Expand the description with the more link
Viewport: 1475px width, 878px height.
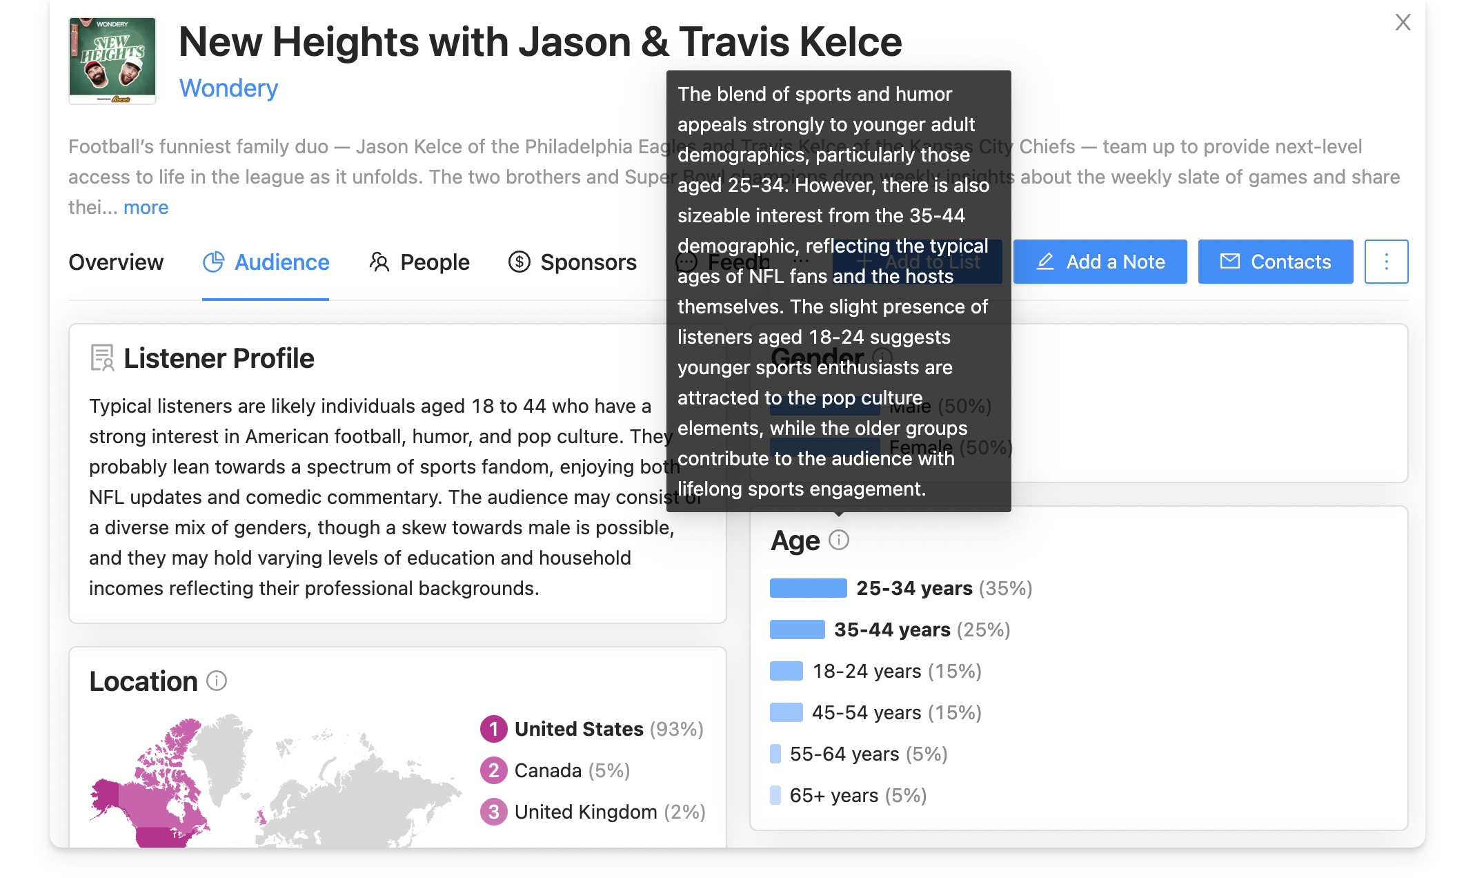pos(146,207)
